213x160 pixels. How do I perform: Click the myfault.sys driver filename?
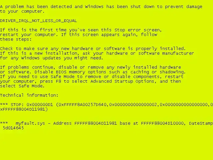[x=30, y=123]
